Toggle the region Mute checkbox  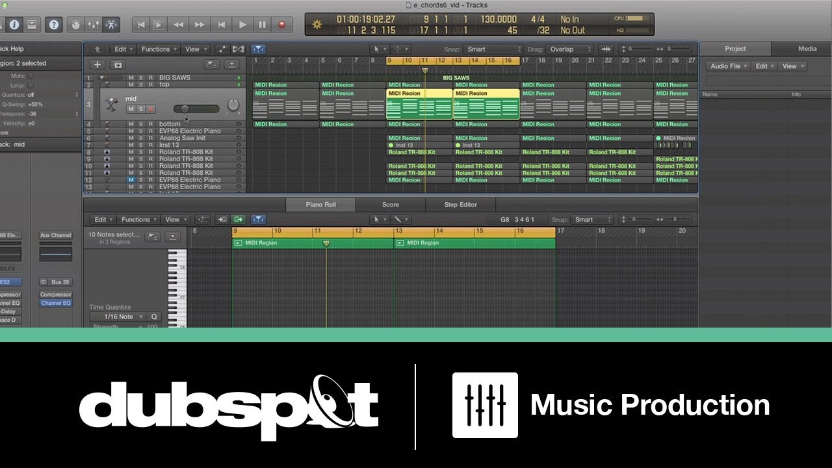[31, 76]
